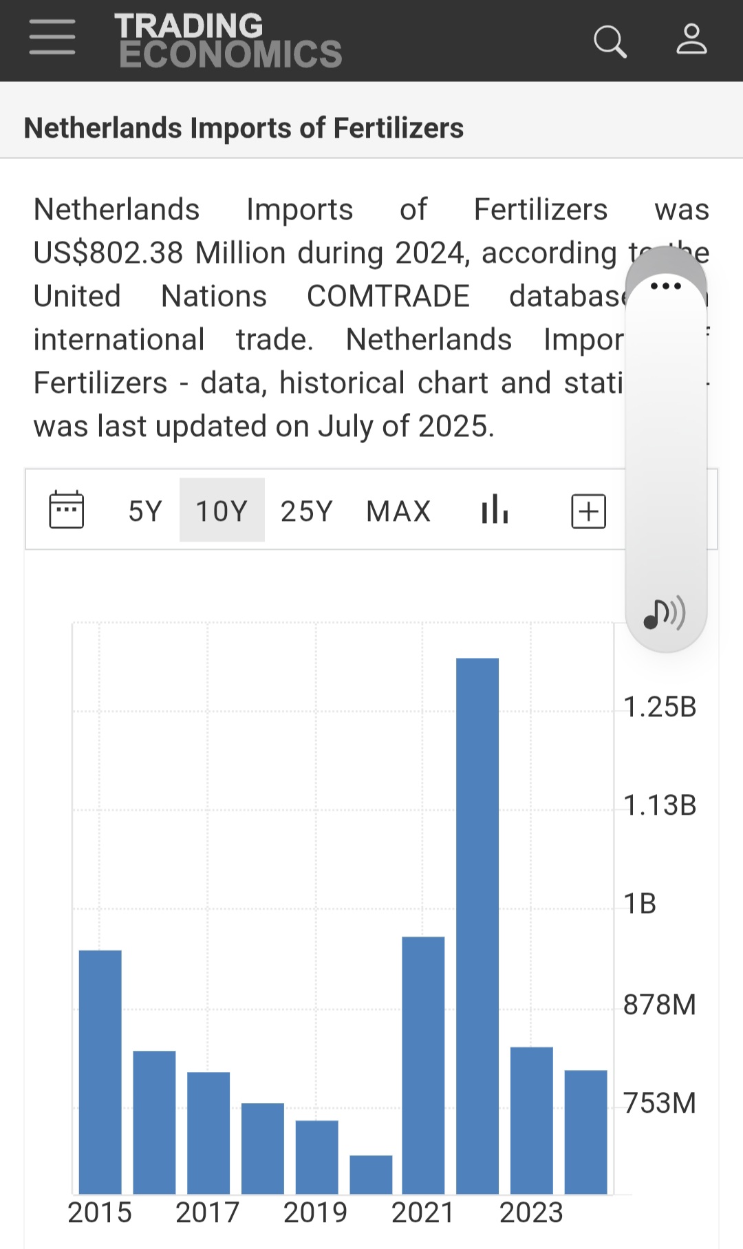Click the plus icon to add comparison
Image resolution: width=743 pixels, height=1249 pixels.
pos(588,511)
